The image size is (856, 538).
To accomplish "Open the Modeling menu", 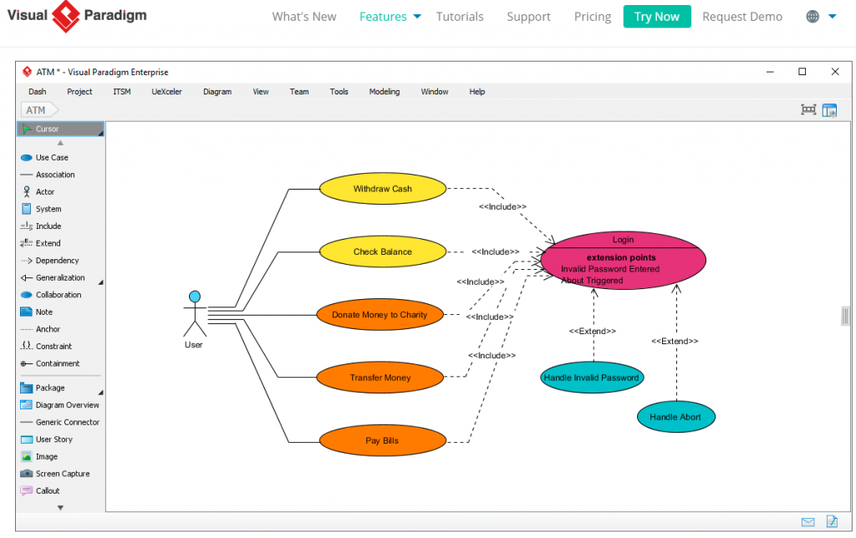I will (385, 92).
